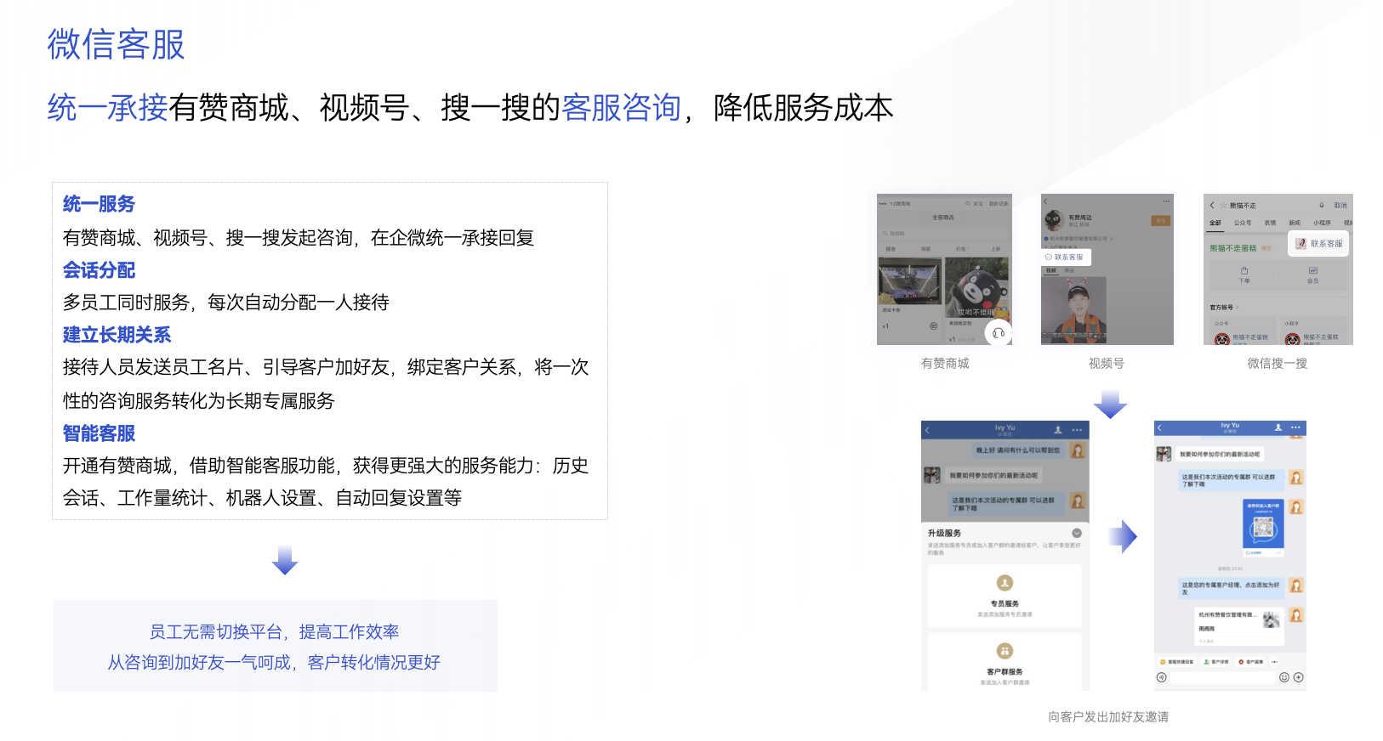Viewport: 1383px width, 741px height.
Task: Play the 视频号 video thumbnail
Action: click(x=1073, y=309)
